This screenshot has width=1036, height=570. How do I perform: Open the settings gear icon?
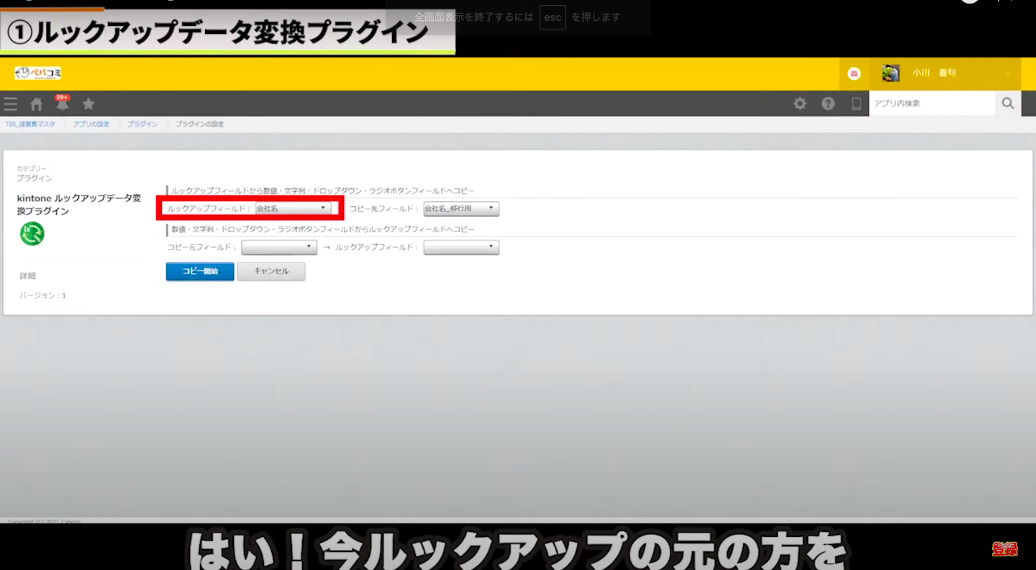coord(799,104)
